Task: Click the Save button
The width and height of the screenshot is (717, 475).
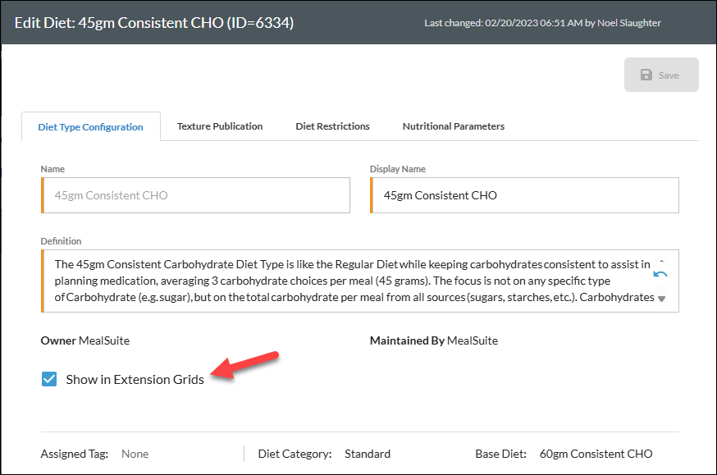Action: 661,75
